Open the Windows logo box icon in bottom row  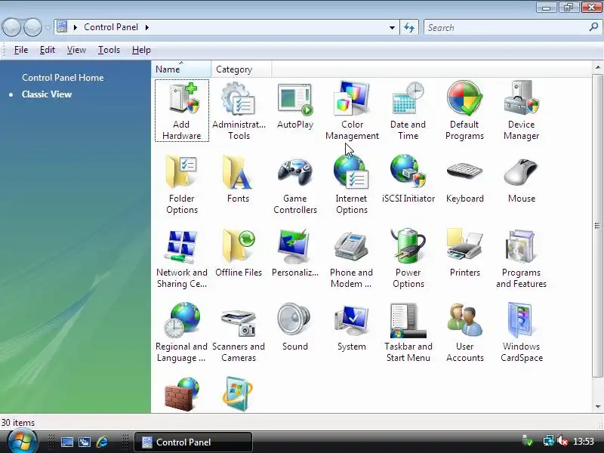tap(238, 394)
